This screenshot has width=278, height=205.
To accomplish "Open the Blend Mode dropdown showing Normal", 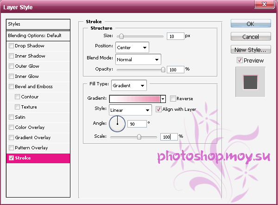I will coord(138,59).
